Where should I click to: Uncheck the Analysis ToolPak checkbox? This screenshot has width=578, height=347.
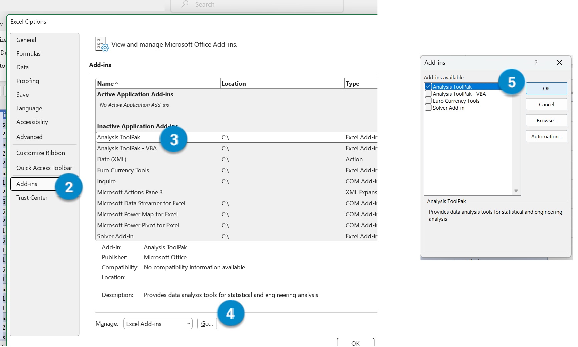pos(428,87)
